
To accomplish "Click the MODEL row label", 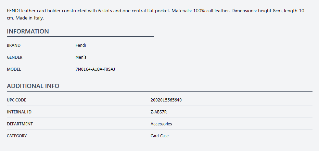I will pyautogui.click(x=14, y=69).
